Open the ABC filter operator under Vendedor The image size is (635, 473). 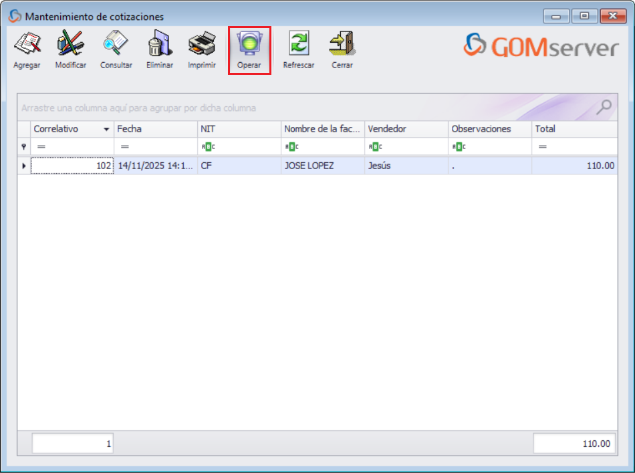click(x=375, y=145)
